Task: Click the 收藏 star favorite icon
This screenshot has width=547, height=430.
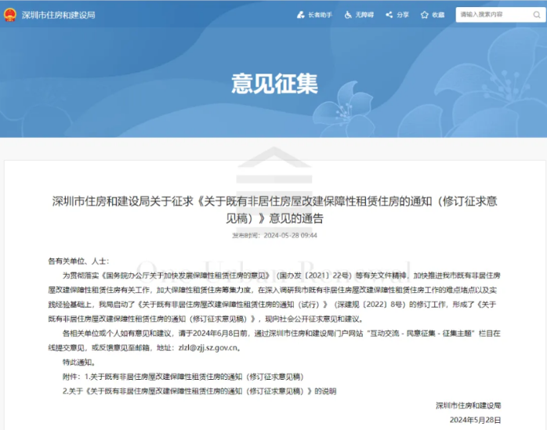Action: [x=425, y=15]
